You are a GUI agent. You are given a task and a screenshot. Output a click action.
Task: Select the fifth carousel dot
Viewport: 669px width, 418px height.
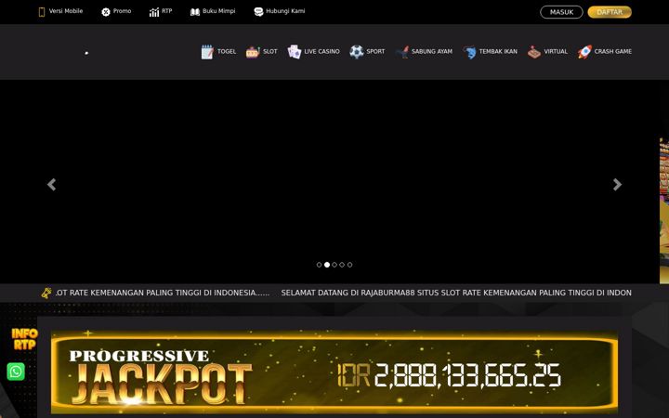tap(350, 265)
